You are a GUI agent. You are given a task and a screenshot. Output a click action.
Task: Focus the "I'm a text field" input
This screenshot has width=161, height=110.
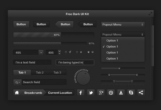coord(32,62)
